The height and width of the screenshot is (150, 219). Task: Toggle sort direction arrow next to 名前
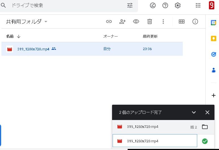pos(19,37)
